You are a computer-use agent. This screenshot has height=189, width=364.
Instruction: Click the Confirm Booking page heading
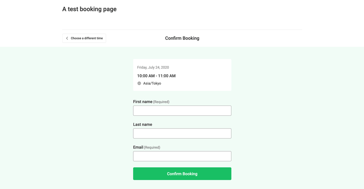point(182,38)
